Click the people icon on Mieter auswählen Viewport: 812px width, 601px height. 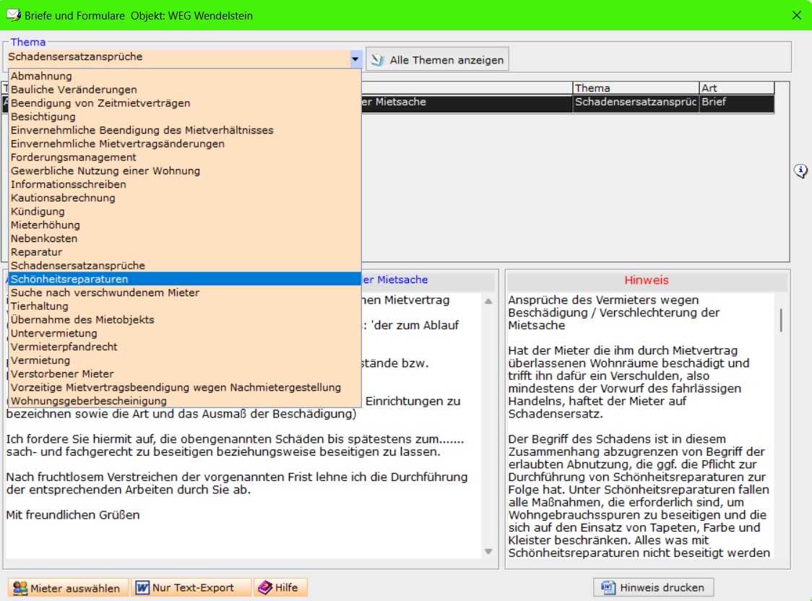tap(20, 588)
